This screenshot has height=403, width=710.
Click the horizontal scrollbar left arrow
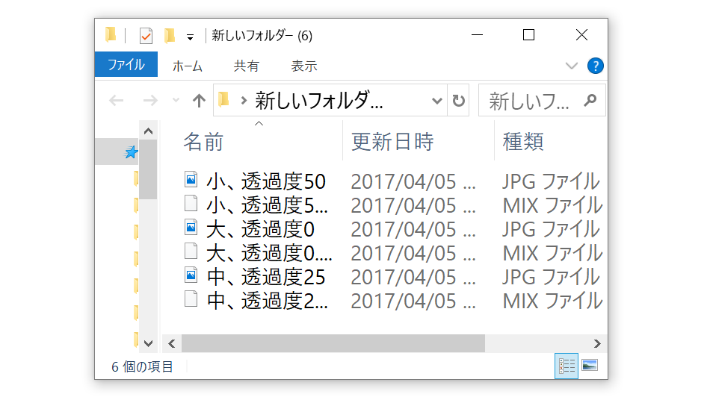click(172, 344)
